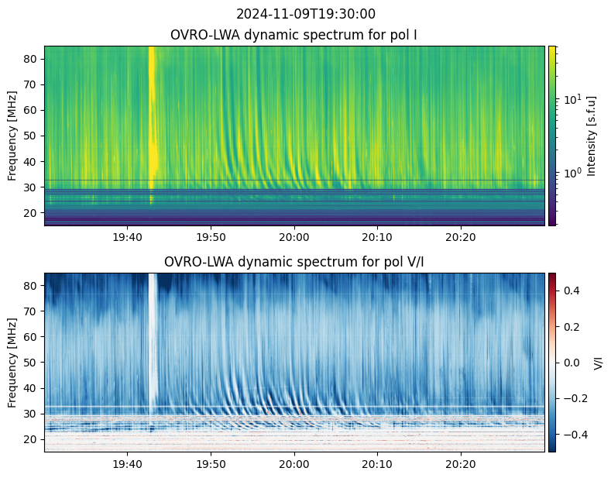
Task: Click the lower panel Frequency [MHz] axis label
Action: (x=12, y=363)
